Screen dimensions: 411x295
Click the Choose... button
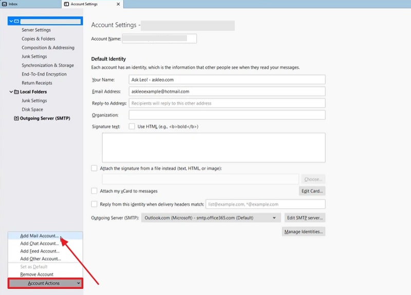coord(313,179)
